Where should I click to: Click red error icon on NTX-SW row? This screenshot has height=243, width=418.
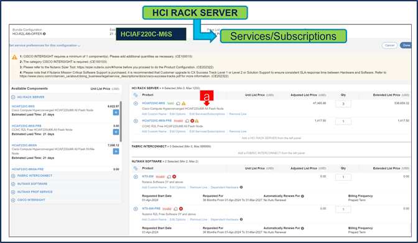[174, 177]
